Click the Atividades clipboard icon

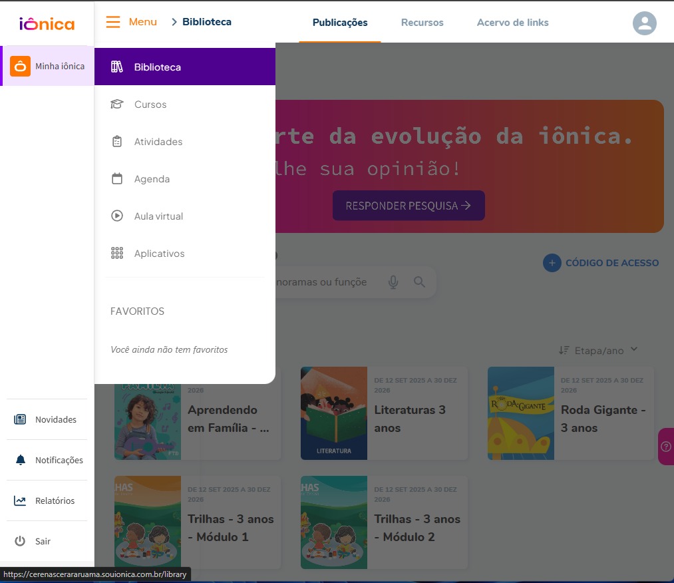tap(117, 141)
